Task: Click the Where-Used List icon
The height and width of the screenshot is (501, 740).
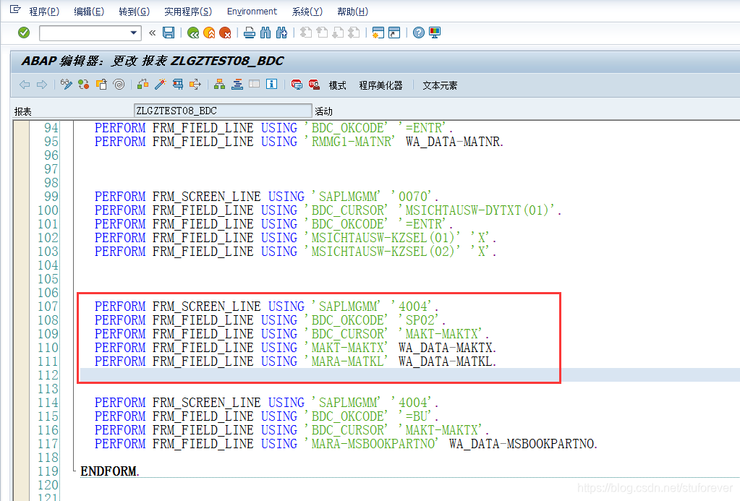Action: [195, 85]
